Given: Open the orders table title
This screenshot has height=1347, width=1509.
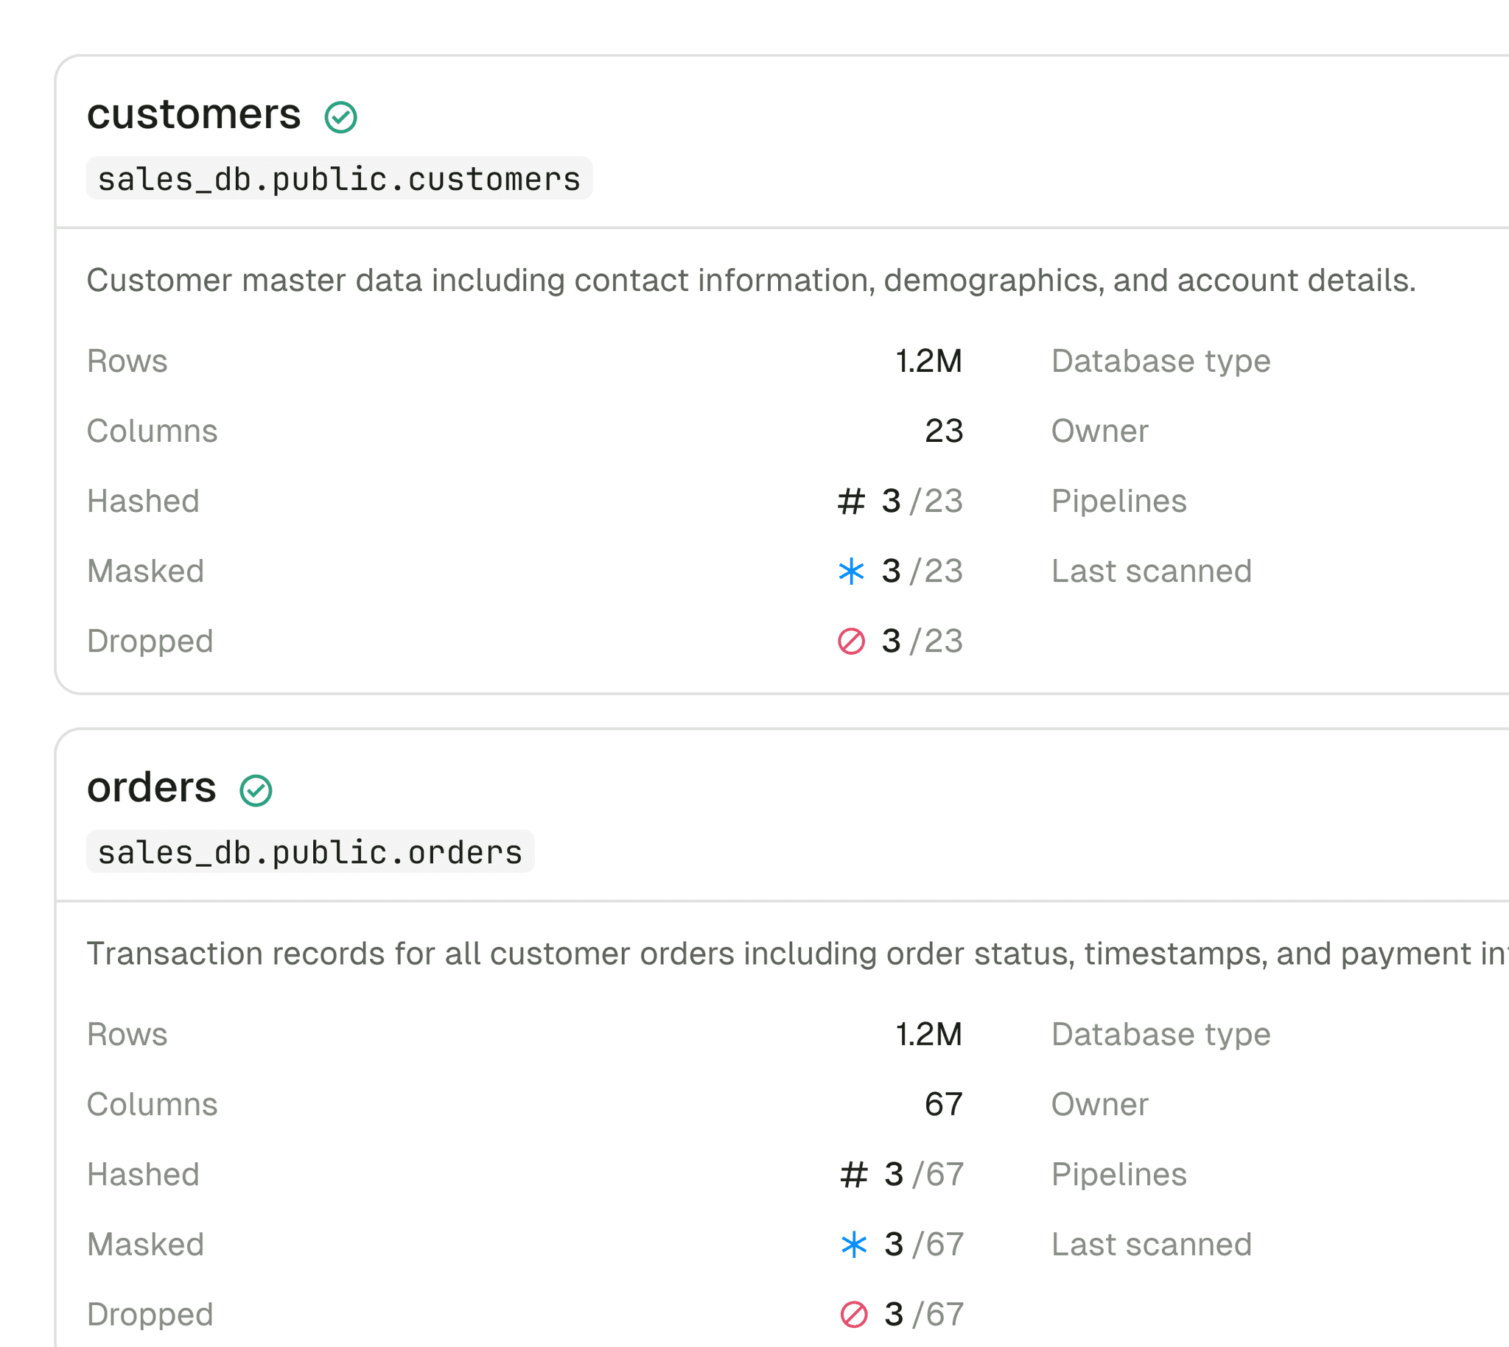Looking at the screenshot, I should 152,787.
